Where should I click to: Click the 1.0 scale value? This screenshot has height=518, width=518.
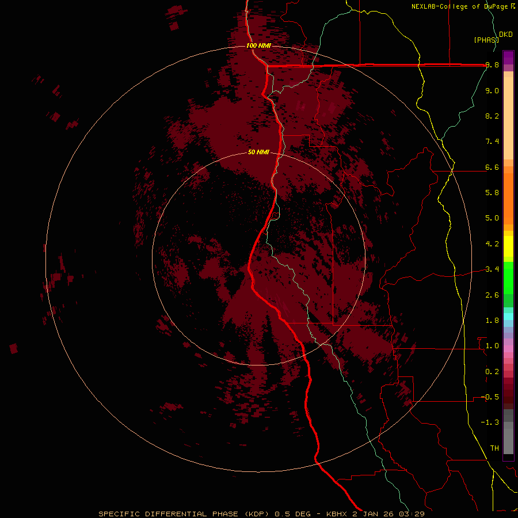coord(492,346)
